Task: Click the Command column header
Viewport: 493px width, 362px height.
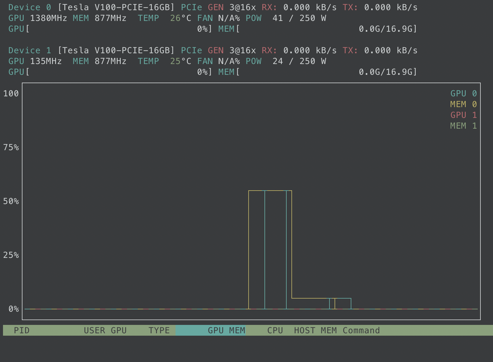Action: [x=361, y=330]
